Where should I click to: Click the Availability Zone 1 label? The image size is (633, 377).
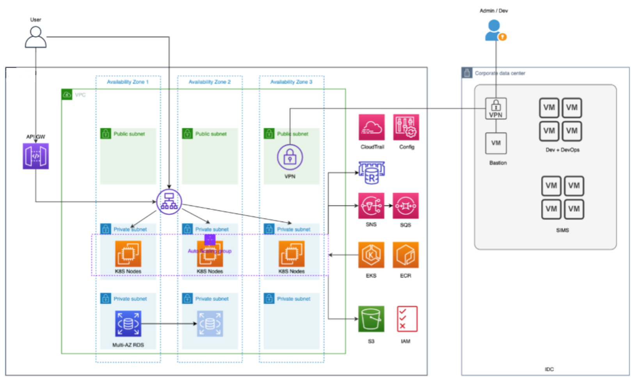(x=128, y=82)
